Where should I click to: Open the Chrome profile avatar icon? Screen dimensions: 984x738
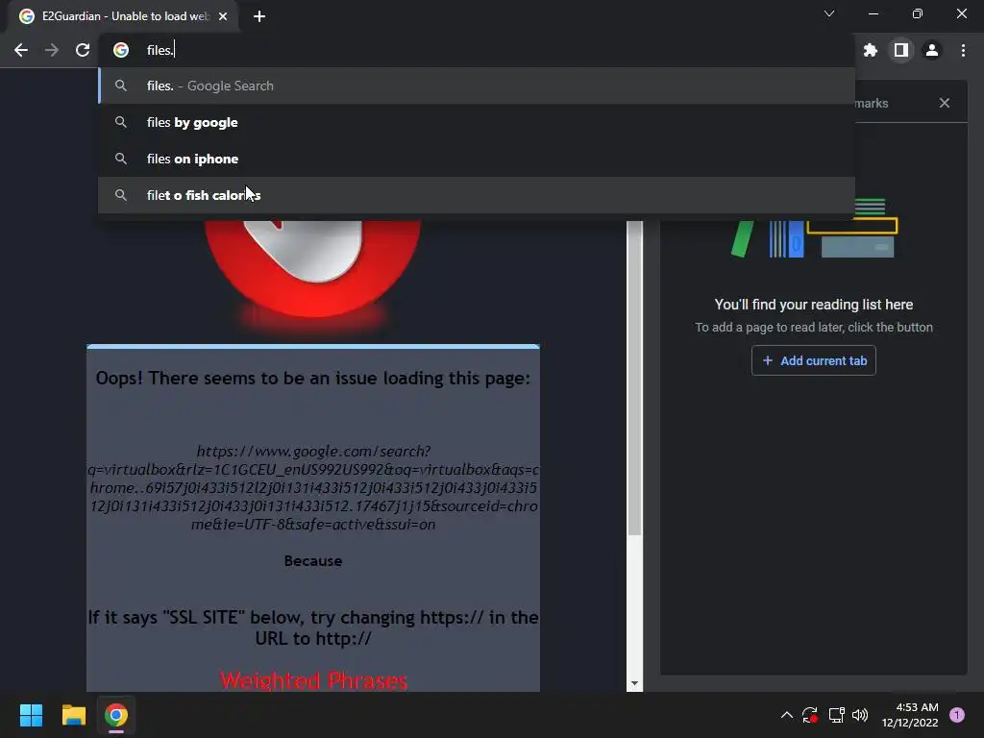point(932,50)
